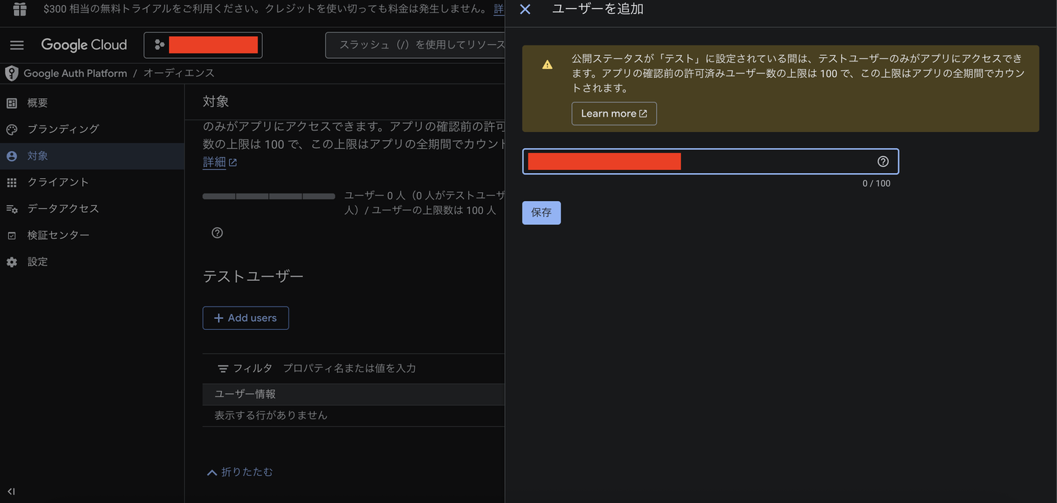Click the 対象 page title
Image resolution: width=1057 pixels, height=503 pixels.
pyautogui.click(x=216, y=101)
